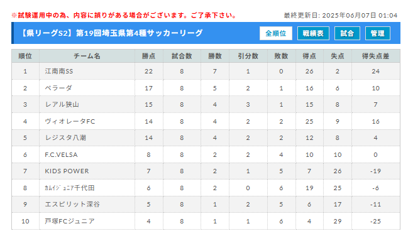Click the 最終更新日 timestamp text
Screen dimensions: 408x236
(x=340, y=15)
